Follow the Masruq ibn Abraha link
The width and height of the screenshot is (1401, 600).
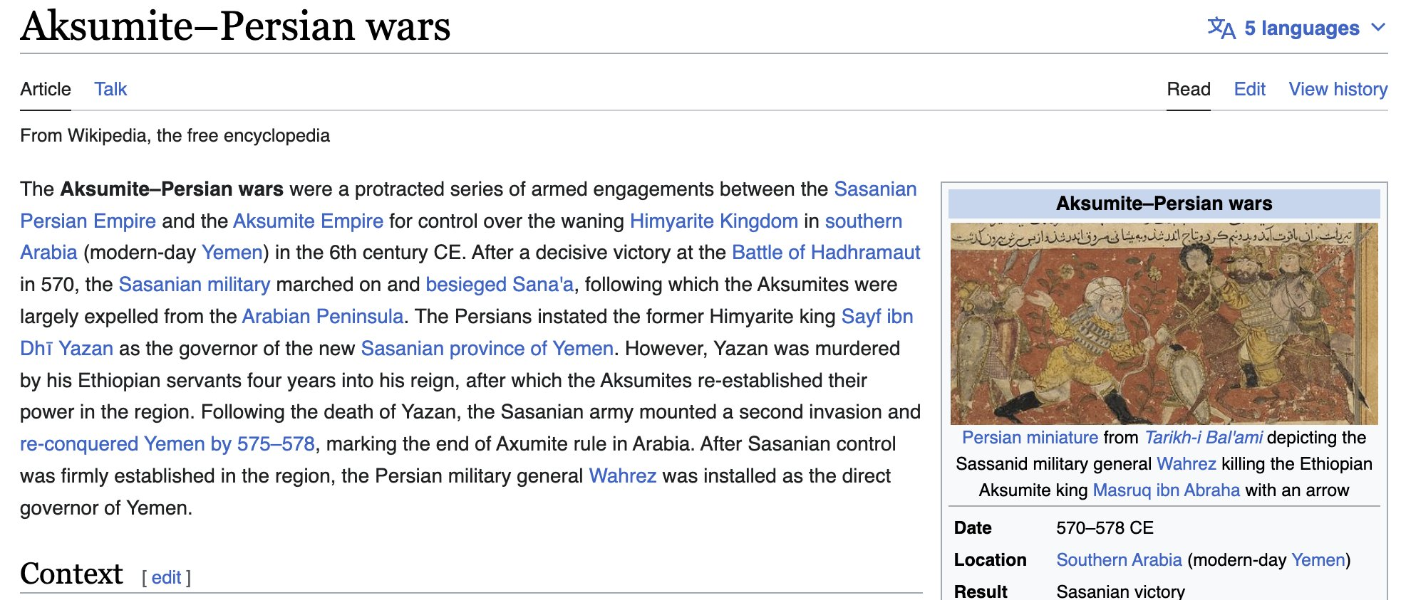pyautogui.click(x=1166, y=490)
